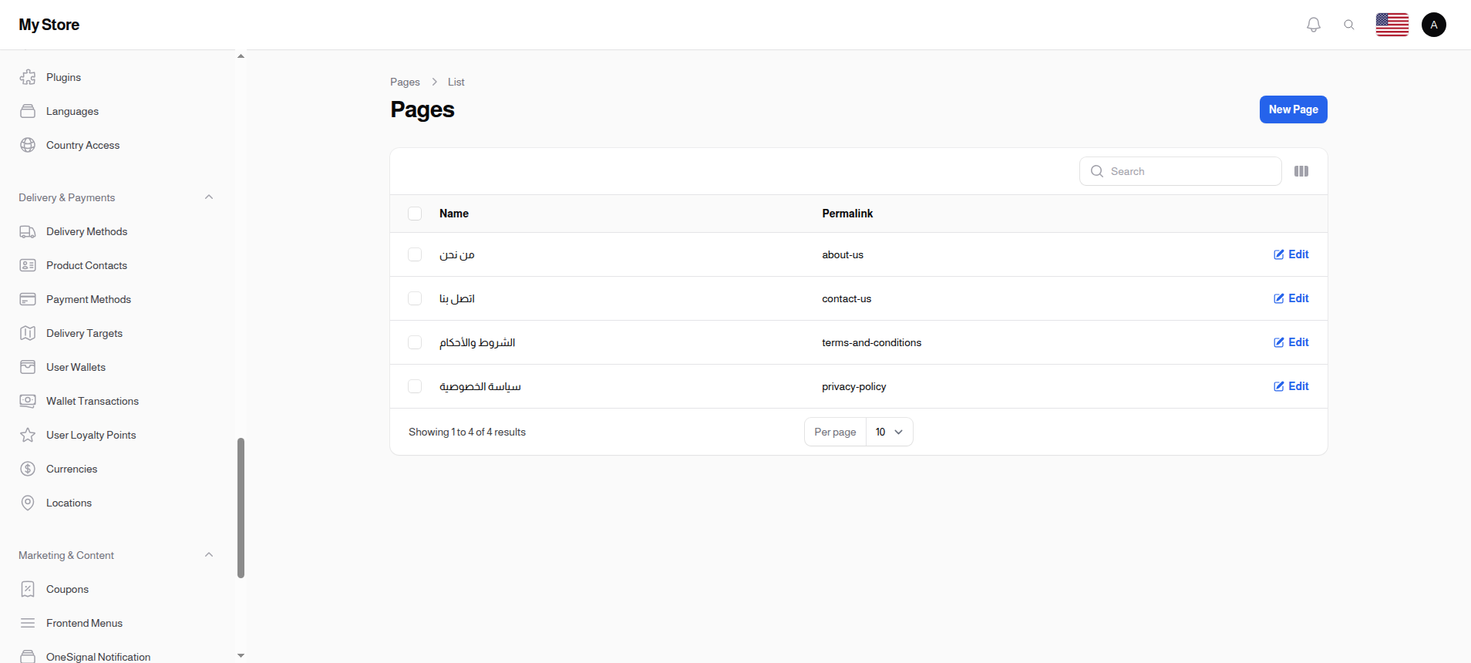This screenshot has height=663, width=1471.
Task: Click the global search magnifier icon
Action: [x=1349, y=25]
